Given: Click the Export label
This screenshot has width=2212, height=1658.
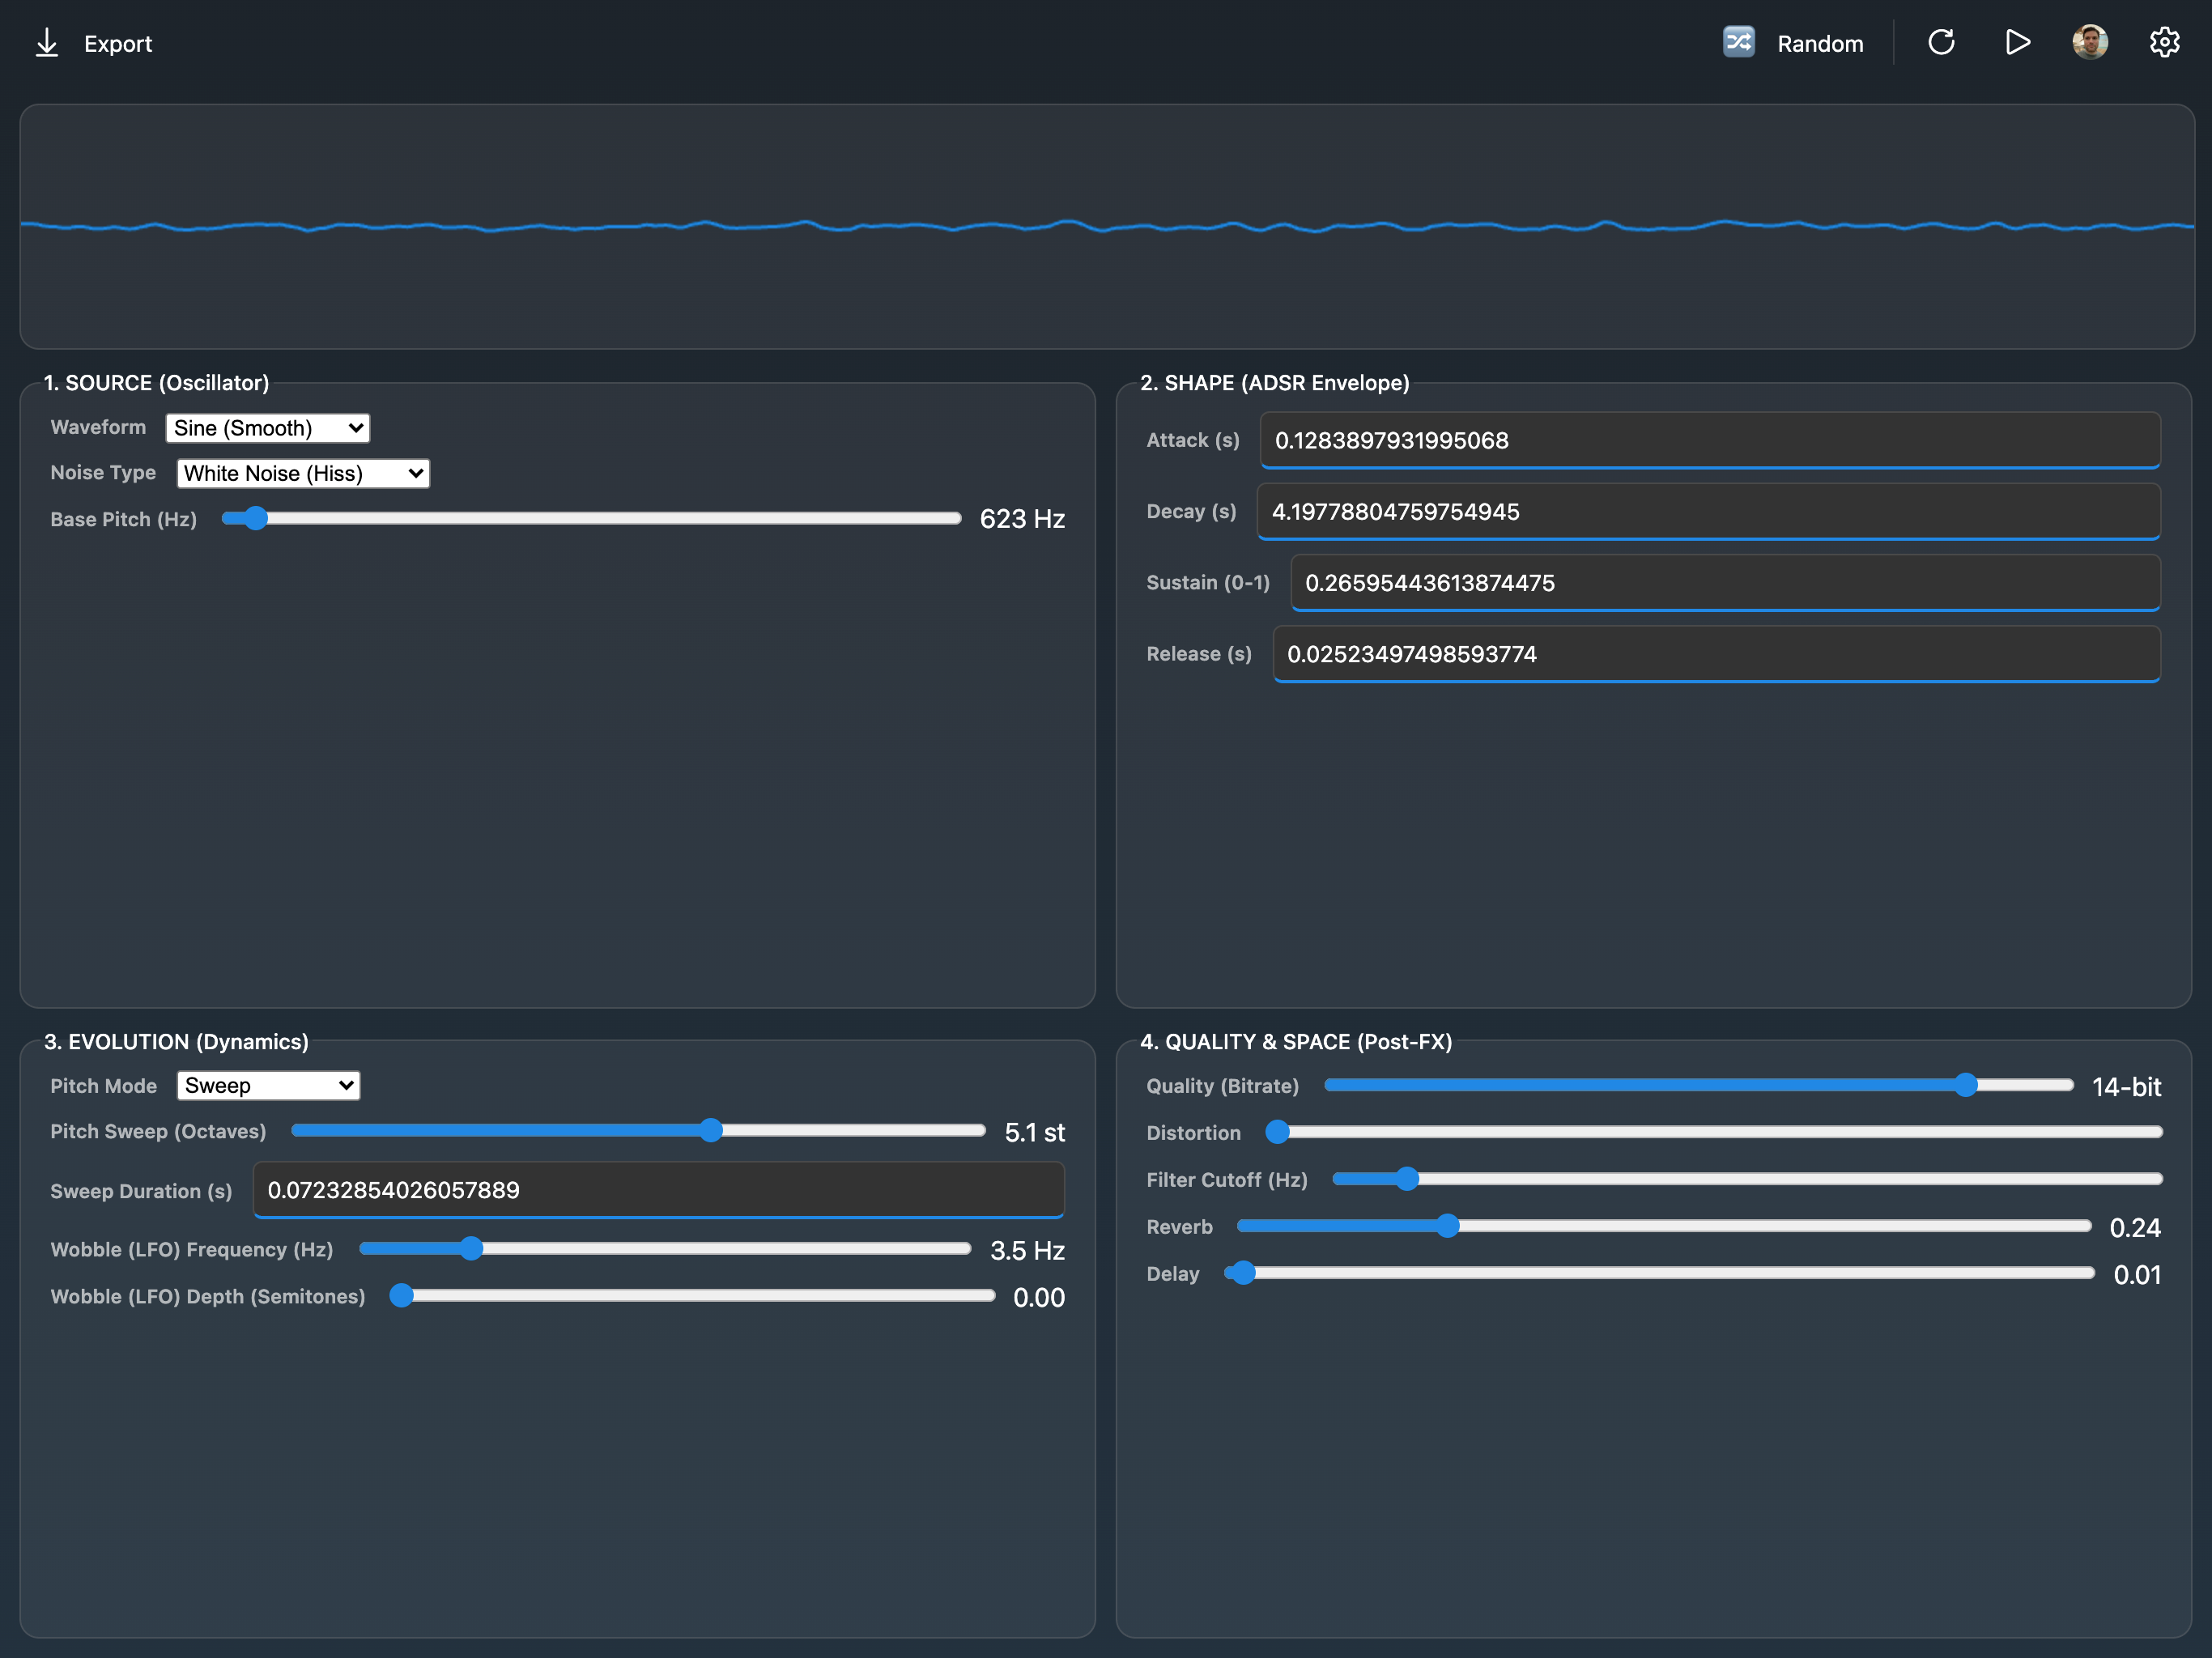Looking at the screenshot, I should tap(118, 43).
